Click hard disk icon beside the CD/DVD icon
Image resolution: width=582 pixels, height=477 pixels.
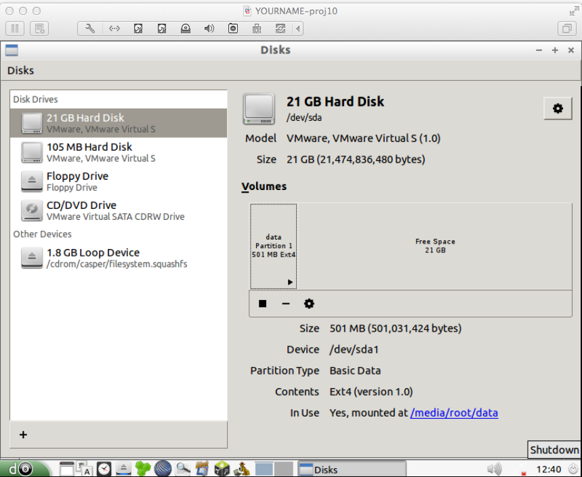162,28
